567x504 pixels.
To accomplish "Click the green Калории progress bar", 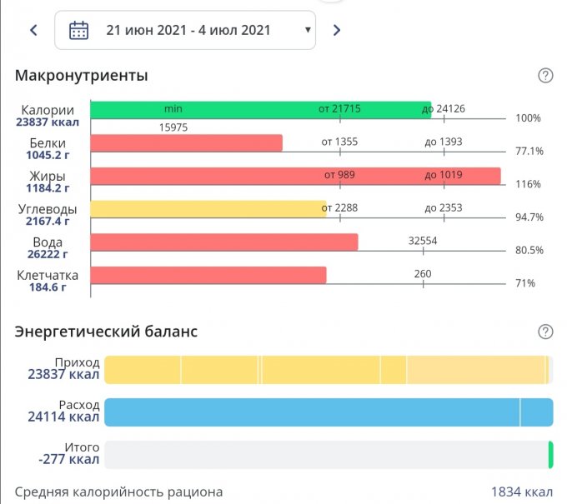I will [x=260, y=110].
